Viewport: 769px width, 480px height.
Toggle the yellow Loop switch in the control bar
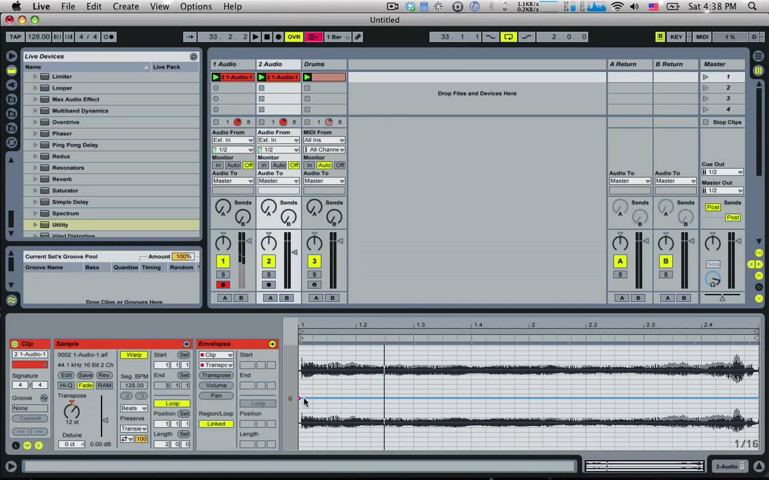click(x=509, y=37)
